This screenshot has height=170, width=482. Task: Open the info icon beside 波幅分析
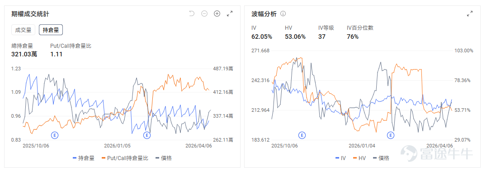pyautogui.click(x=283, y=14)
